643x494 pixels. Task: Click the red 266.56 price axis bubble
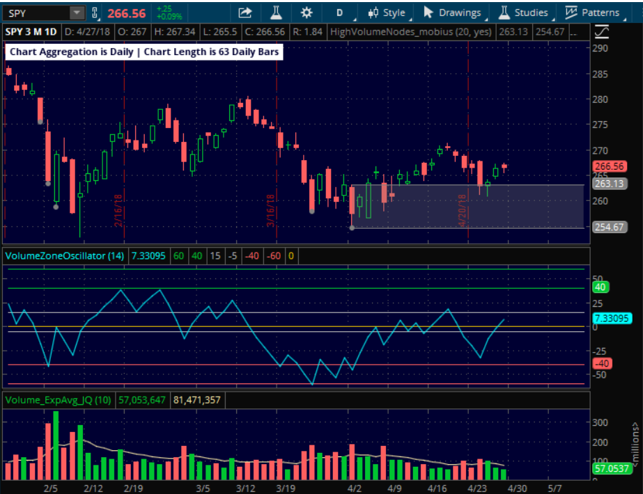click(610, 166)
